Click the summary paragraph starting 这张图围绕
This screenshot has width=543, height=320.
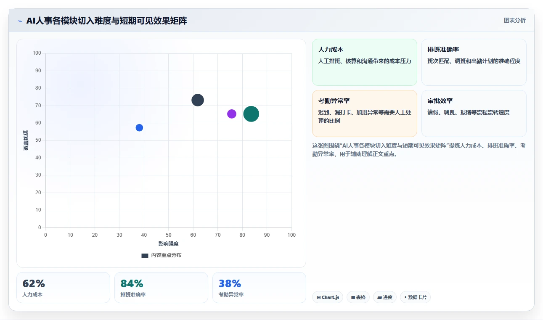tap(419, 150)
